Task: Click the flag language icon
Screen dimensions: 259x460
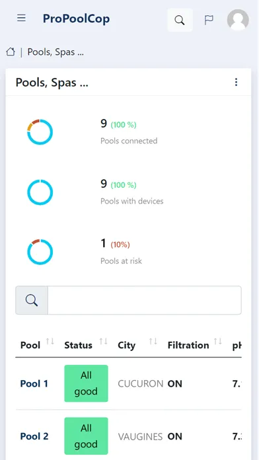Action: 209,20
